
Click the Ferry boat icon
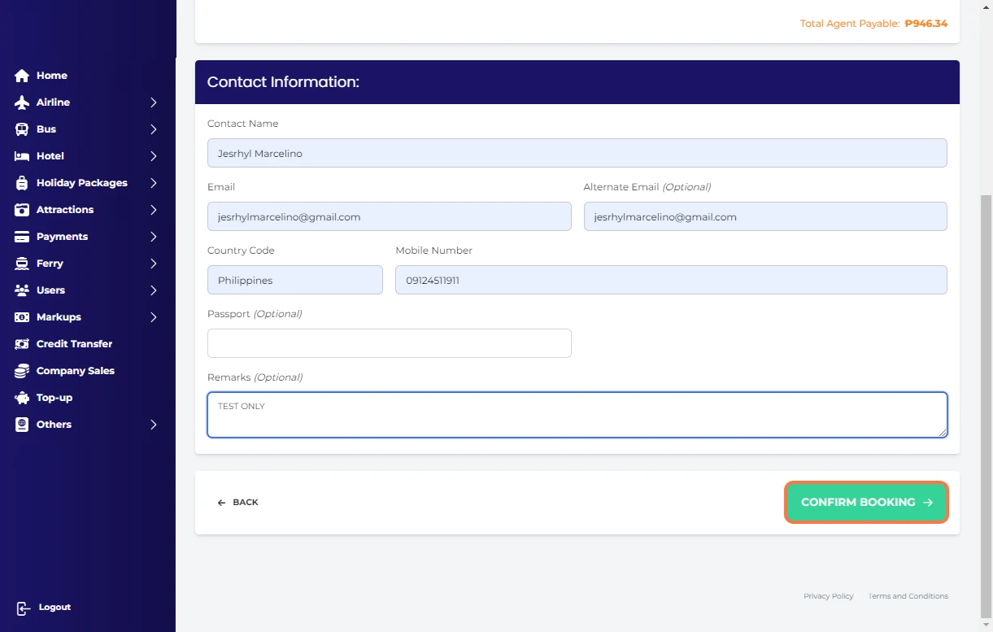[x=22, y=264]
